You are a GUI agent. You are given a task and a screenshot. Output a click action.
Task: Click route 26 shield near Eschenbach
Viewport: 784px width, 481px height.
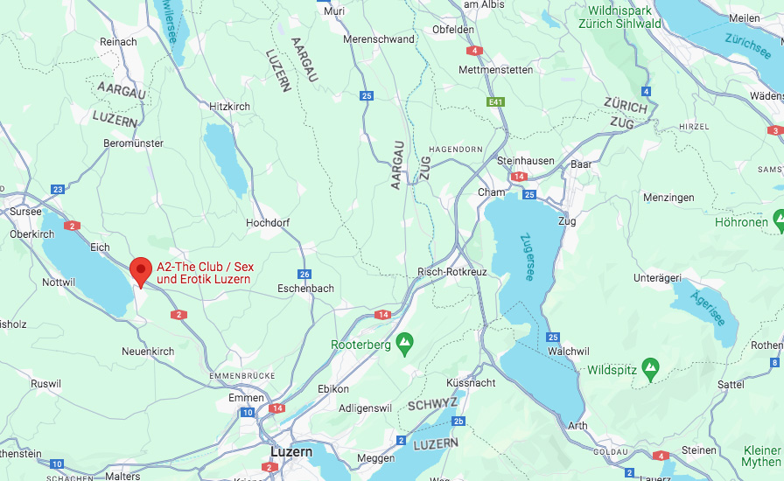[x=304, y=274]
